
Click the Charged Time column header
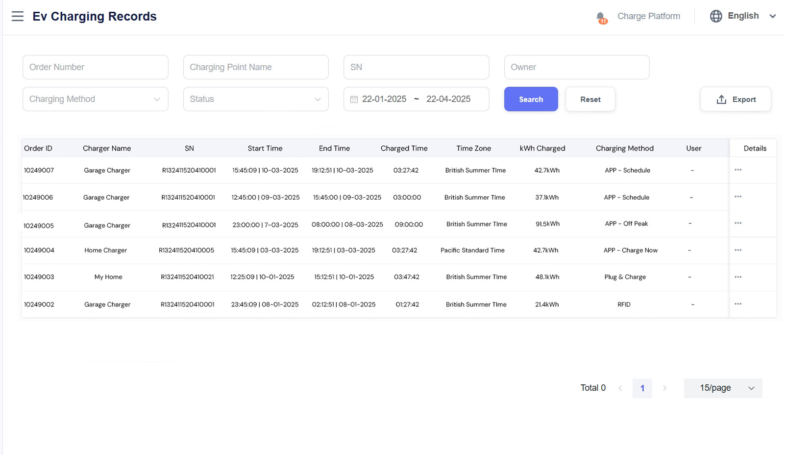pos(404,149)
